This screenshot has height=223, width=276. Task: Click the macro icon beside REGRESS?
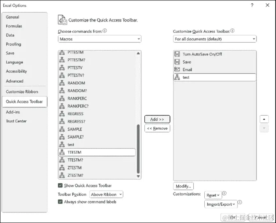tap(62, 122)
